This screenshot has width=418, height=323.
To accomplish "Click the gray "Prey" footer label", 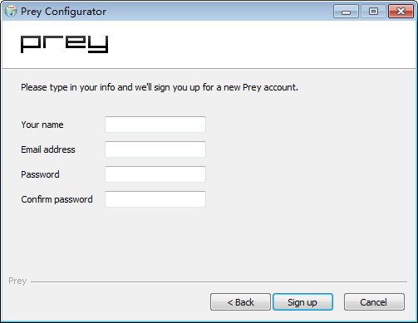I will click(x=17, y=281).
